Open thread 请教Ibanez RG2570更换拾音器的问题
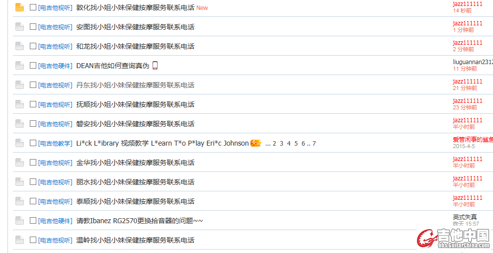The width and height of the screenshot is (493, 253). point(140,221)
